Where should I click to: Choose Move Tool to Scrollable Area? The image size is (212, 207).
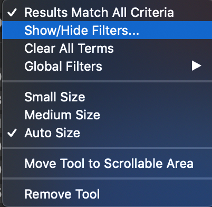pyautogui.click(x=107, y=163)
